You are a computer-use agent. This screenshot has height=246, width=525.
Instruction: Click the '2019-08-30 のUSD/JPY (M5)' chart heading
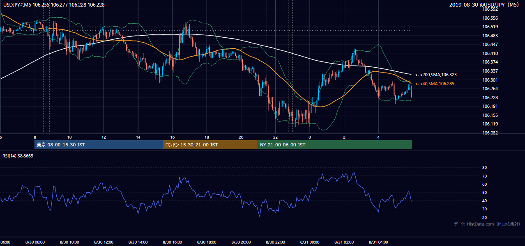point(485,5)
